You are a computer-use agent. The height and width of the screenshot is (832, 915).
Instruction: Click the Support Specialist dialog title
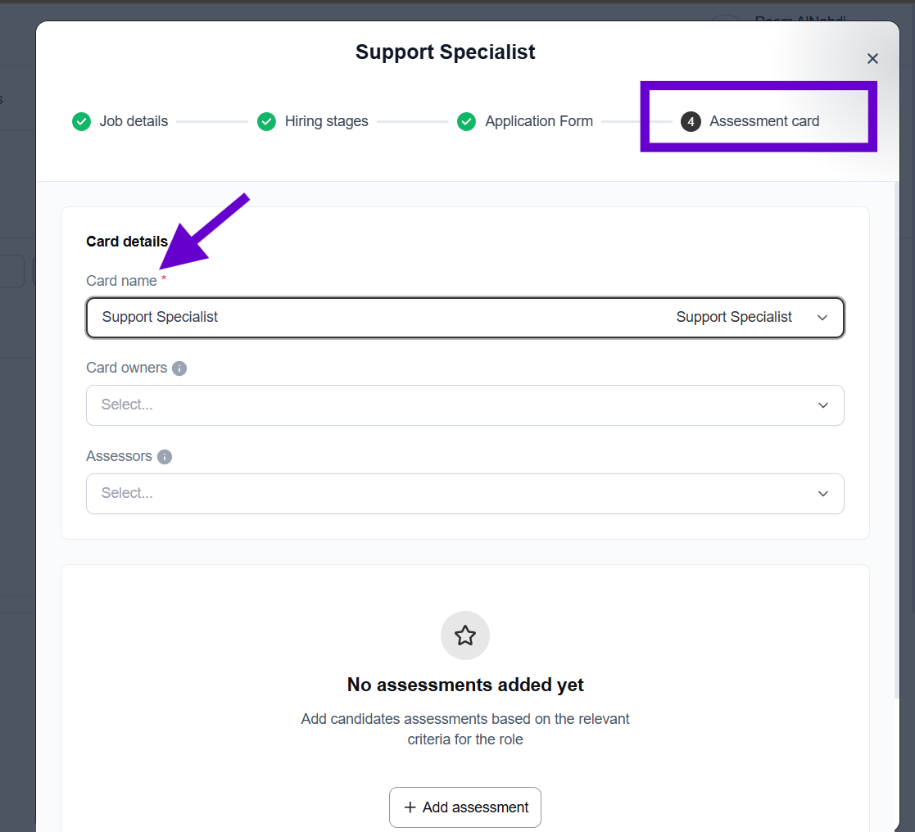pos(445,52)
